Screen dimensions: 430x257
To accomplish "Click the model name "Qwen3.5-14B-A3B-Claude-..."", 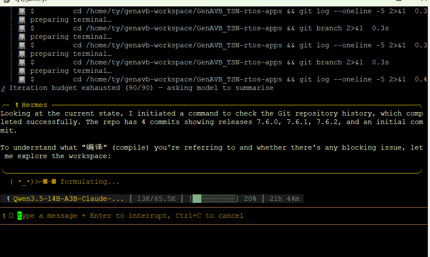I will click(x=69, y=199).
